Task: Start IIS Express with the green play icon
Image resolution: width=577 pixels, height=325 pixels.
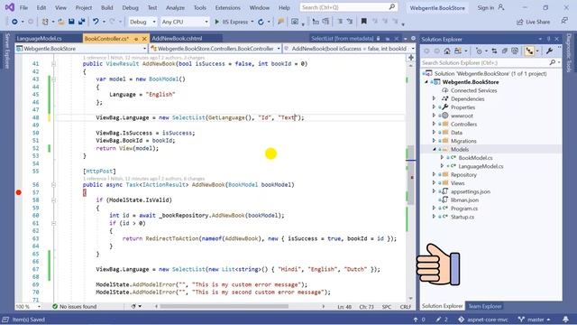Action: (216, 22)
